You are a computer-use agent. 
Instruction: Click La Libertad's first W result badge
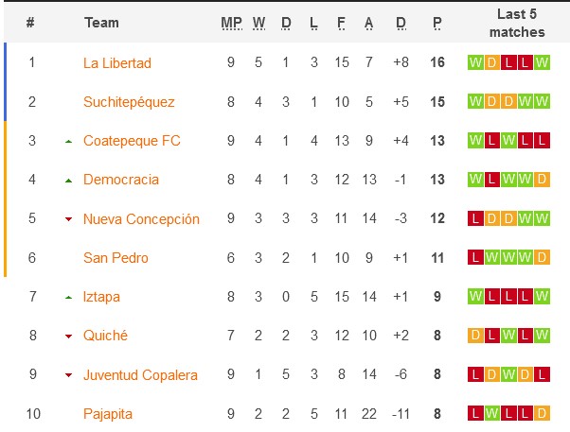point(475,63)
